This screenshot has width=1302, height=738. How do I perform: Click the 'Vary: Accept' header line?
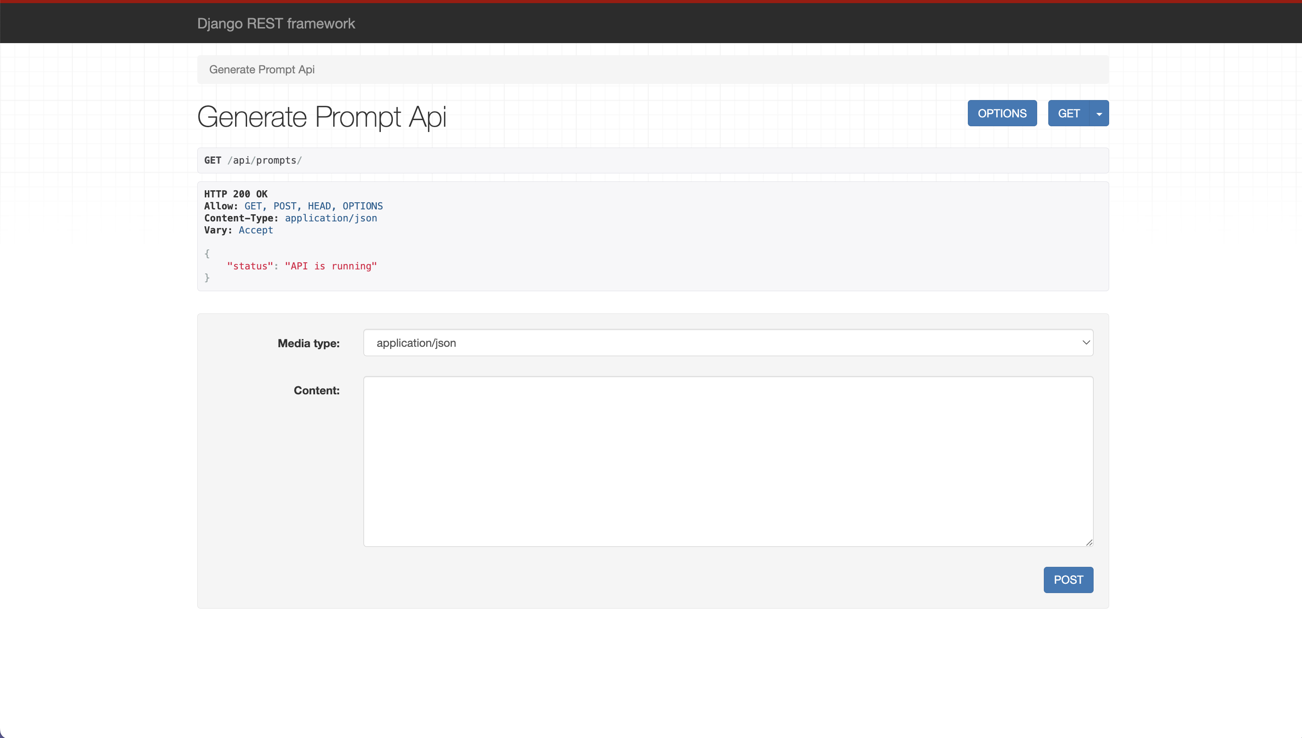(239, 230)
